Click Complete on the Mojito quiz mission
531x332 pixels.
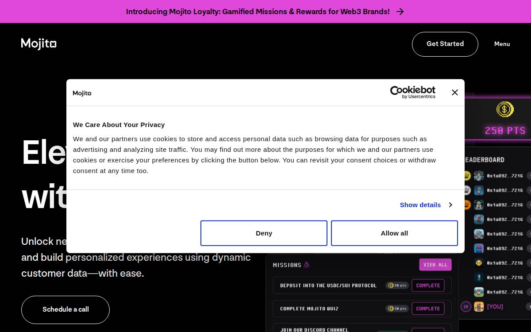coord(428,309)
